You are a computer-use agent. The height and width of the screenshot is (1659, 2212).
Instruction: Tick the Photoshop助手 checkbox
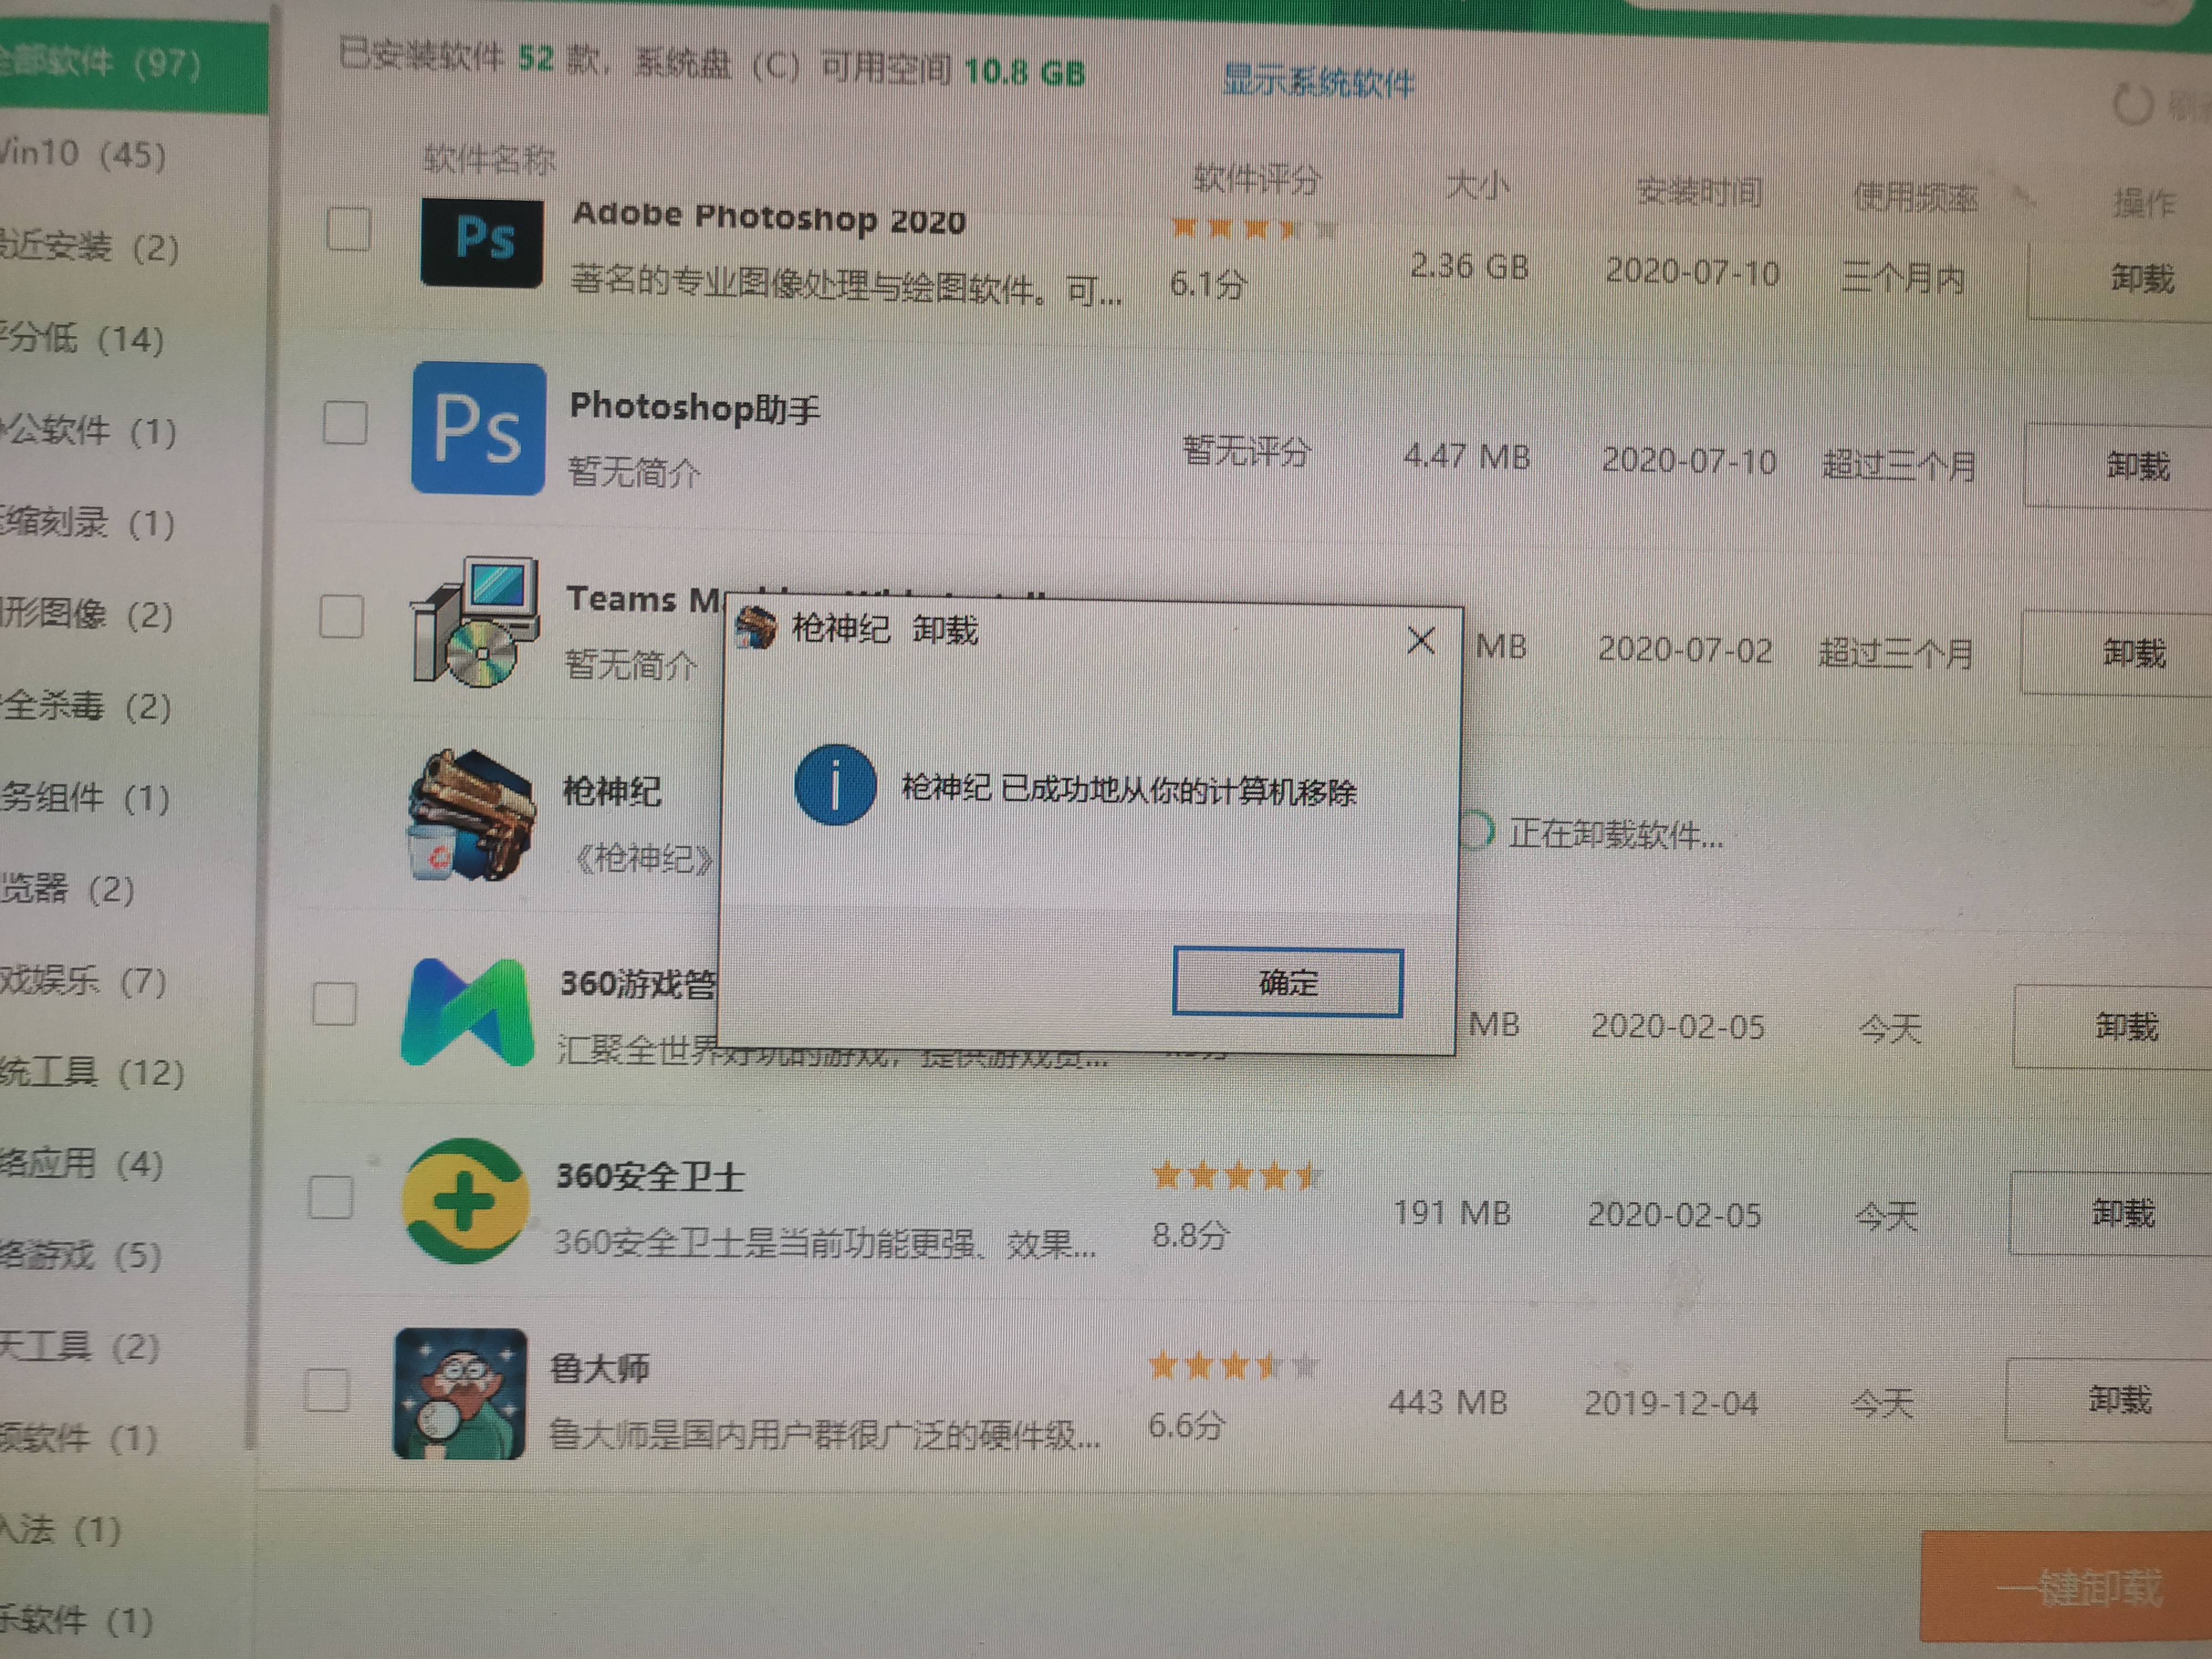tap(345, 422)
